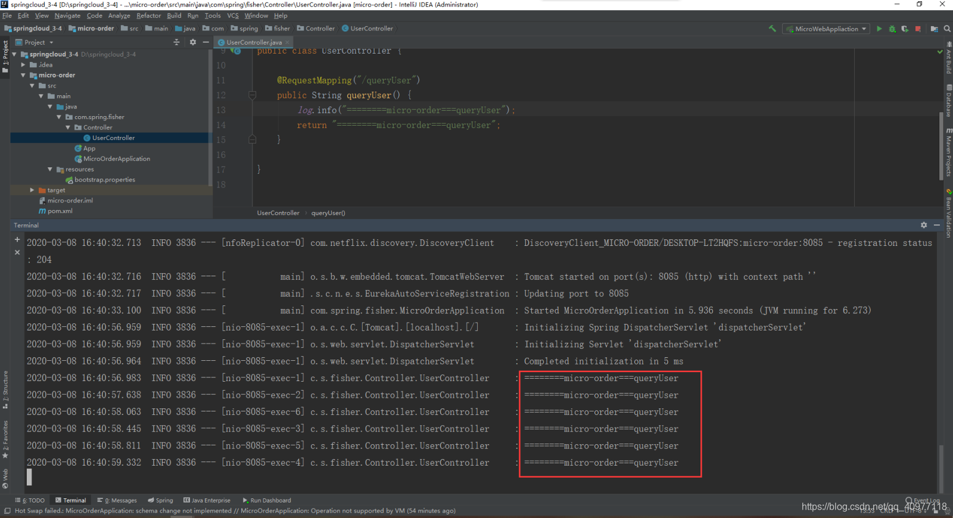
Task: Open the Run Dashboard tool window tab
Action: (x=267, y=500)
